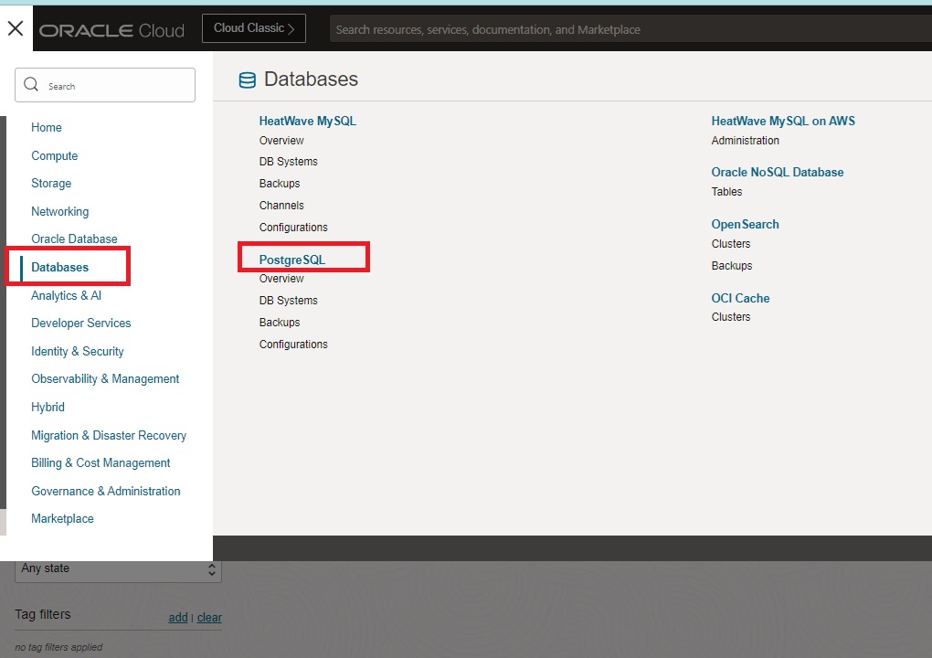Image resolution: width=932 pixels, height=658 pixels.
Task: Open Billing & Cost Management category
Action: 101,462
